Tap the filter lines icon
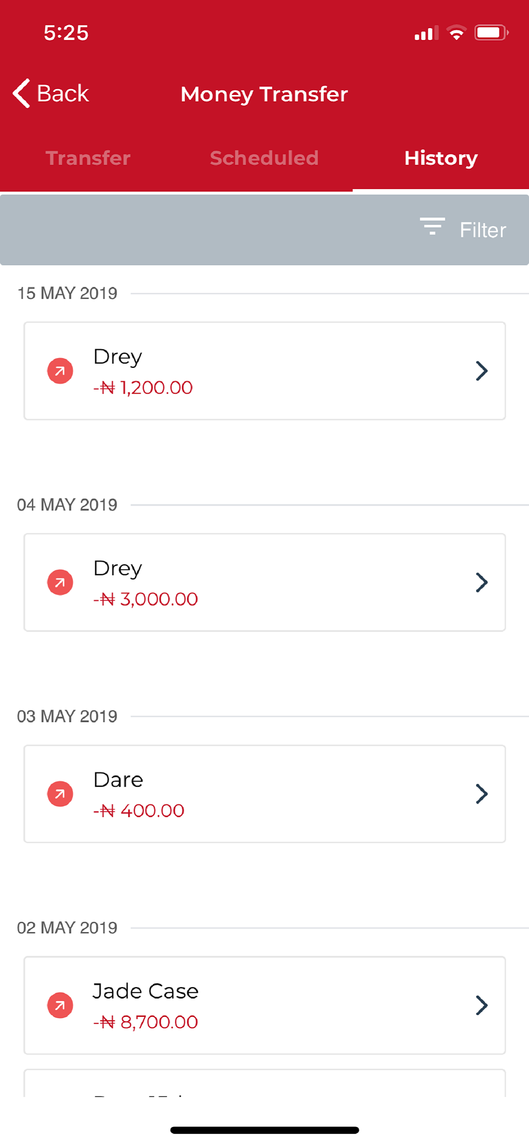Viewport: 529px width, 1145px height. click(432, 226)
